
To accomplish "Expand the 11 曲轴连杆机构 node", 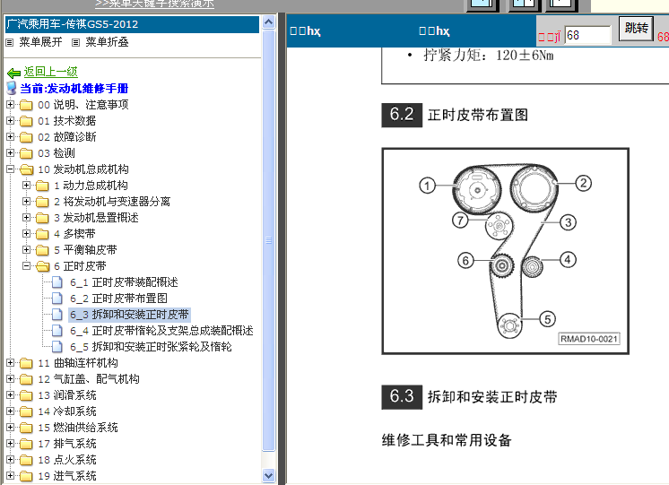I will click(10, 362).
